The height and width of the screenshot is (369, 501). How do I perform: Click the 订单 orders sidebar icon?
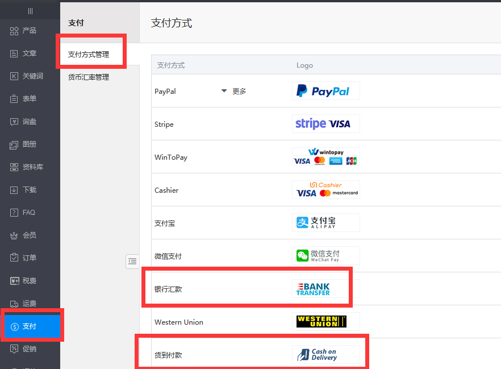pyautogui.click(x=15, y=258)
